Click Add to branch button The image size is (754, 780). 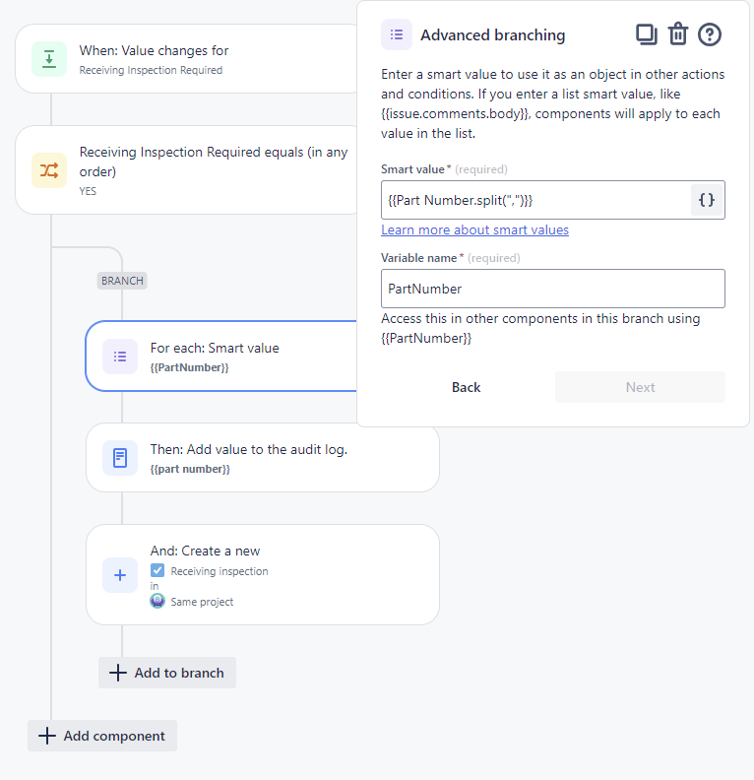click(167, 673)
